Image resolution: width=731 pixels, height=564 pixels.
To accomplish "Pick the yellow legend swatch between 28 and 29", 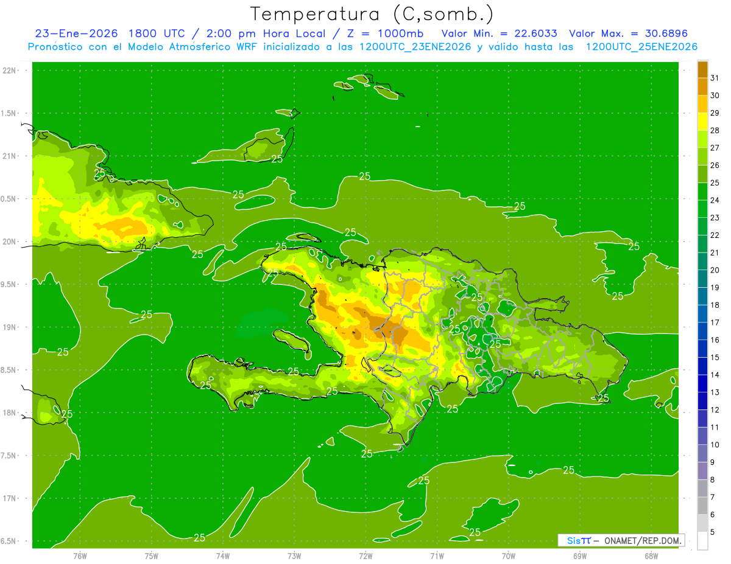I will coord(702,122).
